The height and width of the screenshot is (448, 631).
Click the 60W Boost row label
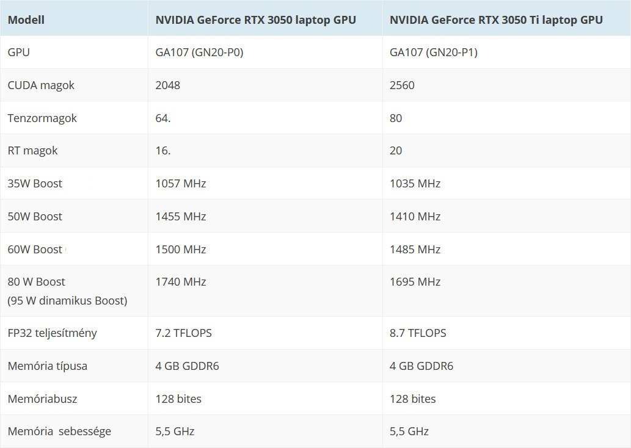(x=35, y=250)
